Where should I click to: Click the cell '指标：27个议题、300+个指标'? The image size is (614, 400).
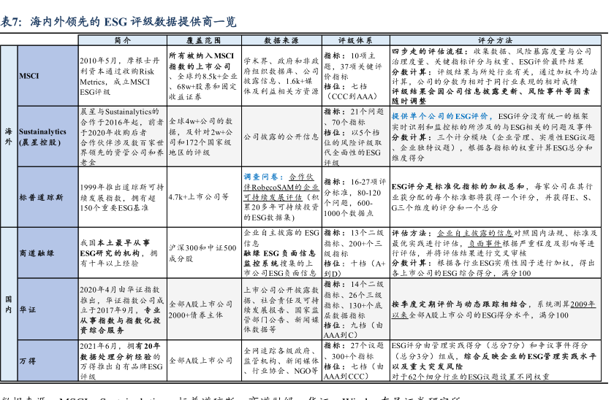[355, 361]
